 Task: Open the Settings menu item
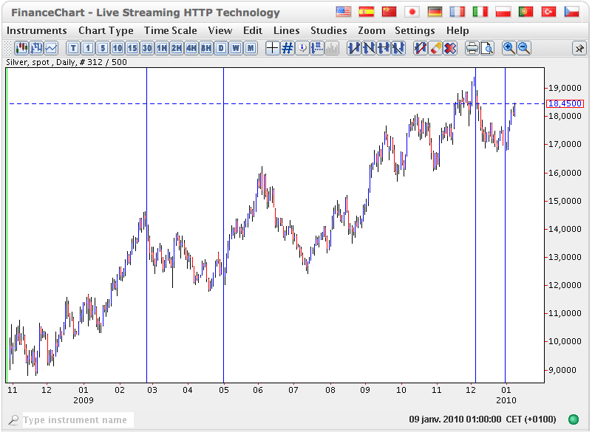[415, 30]
